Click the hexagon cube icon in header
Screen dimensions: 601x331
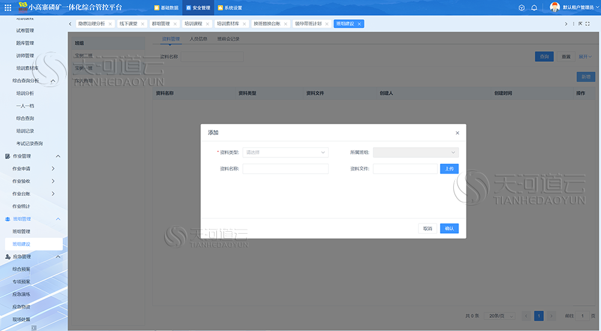pos(521,8)
